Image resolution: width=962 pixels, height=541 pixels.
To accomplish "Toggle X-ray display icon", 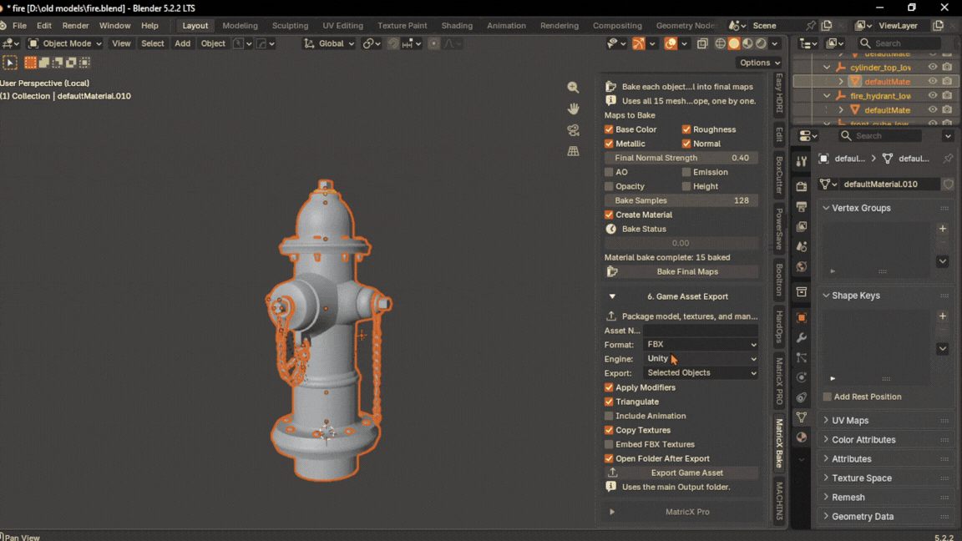I will 702,43.
